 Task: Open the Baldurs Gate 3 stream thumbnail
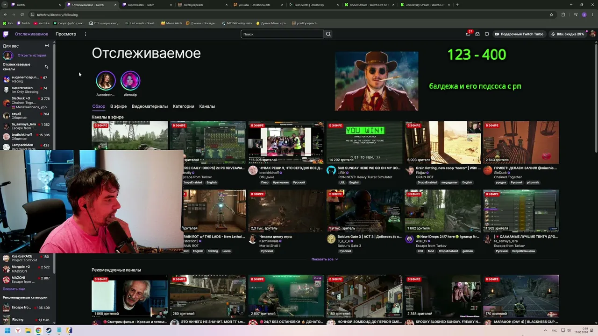[x=364, y=211]
